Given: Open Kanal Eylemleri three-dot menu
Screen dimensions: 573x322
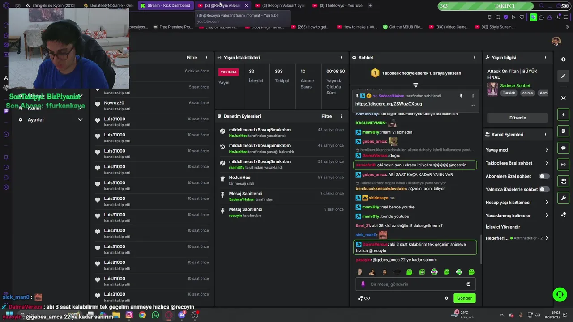Looking at the screenshot, I should 545,134.
